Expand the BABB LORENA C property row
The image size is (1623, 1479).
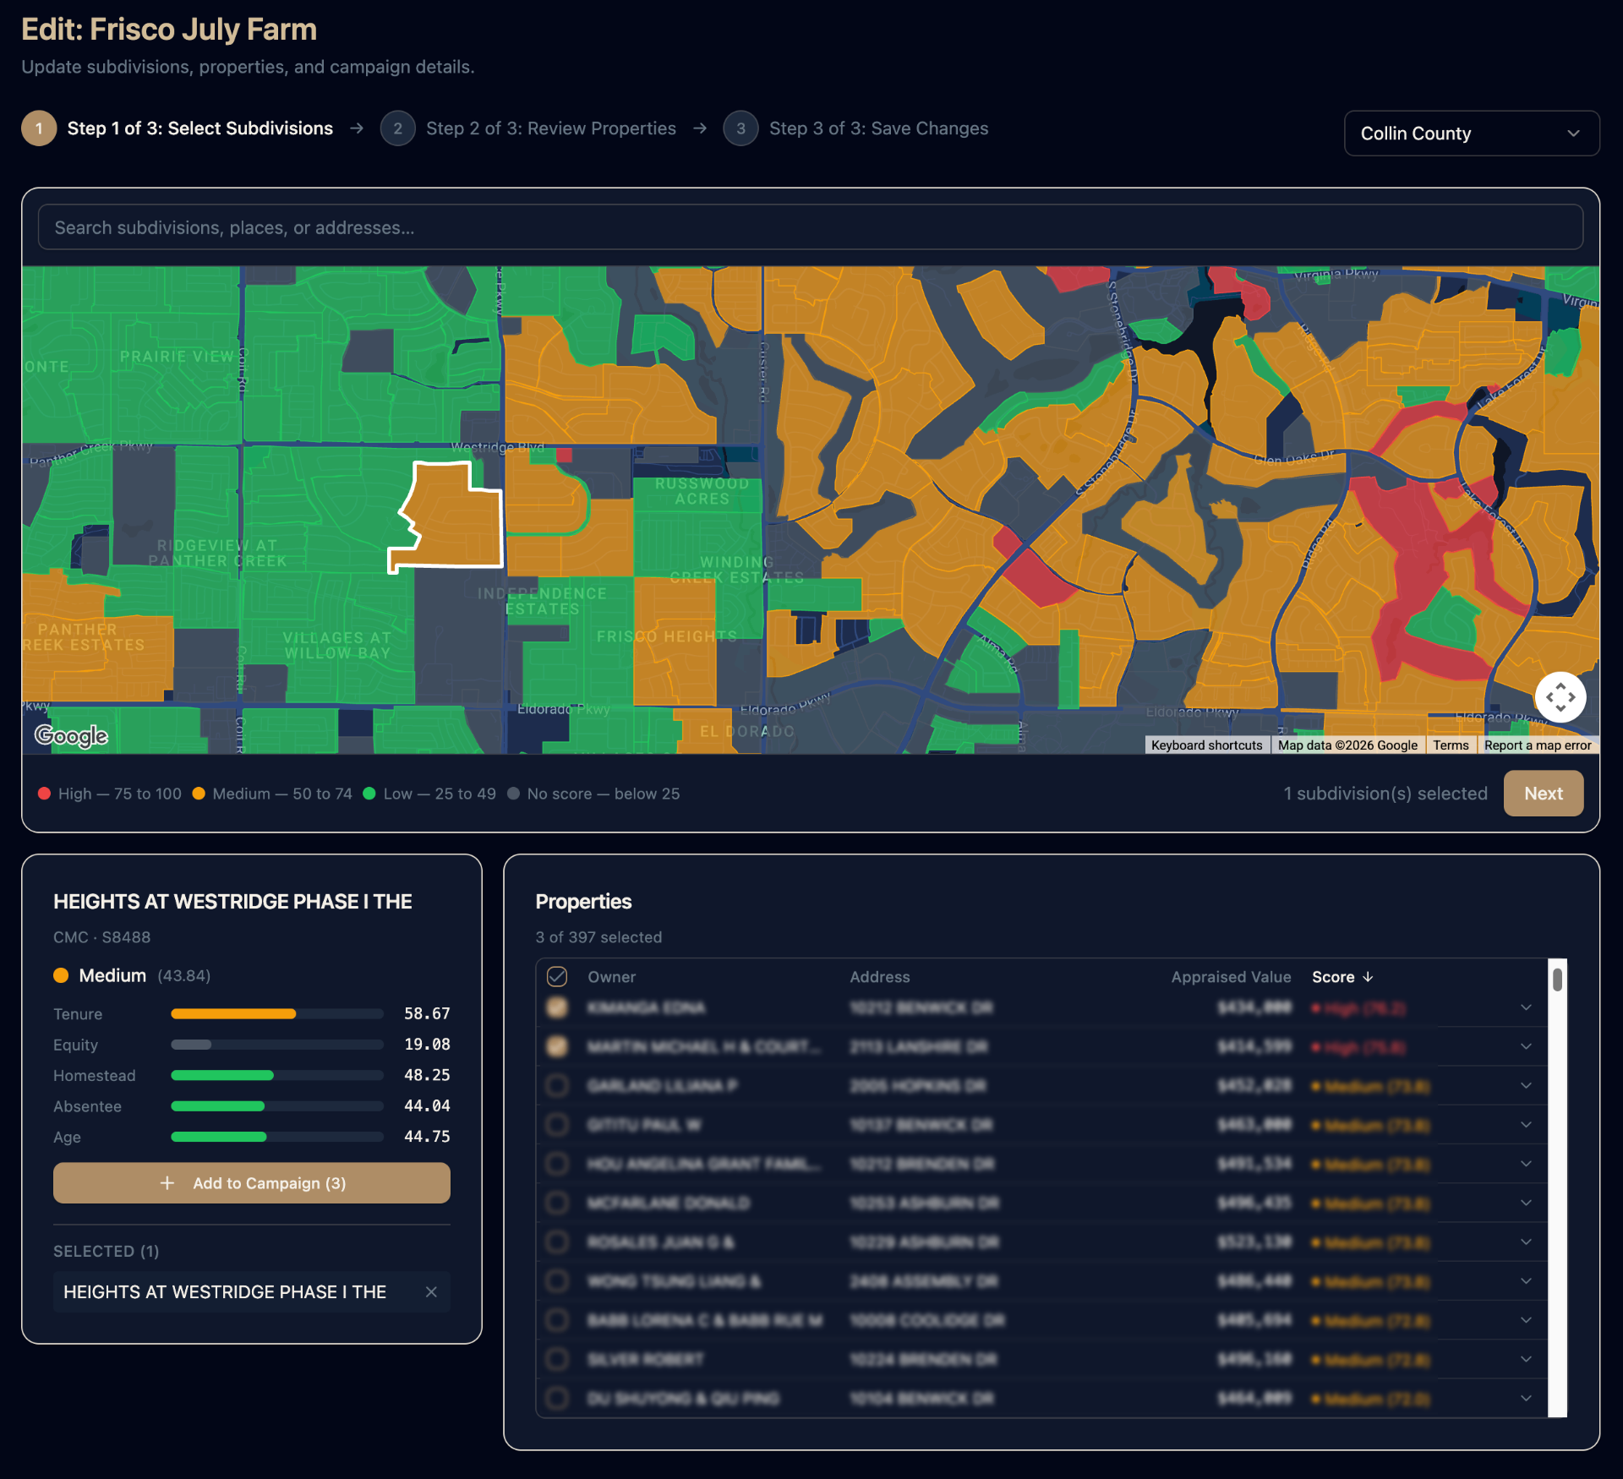[x=1526, y=1320]
